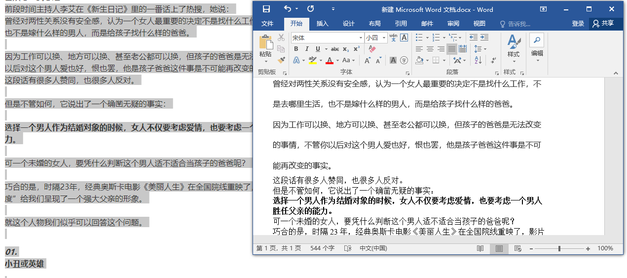Click the distributed alignment icon
The image size is (627, 278).
click(463, 49)
